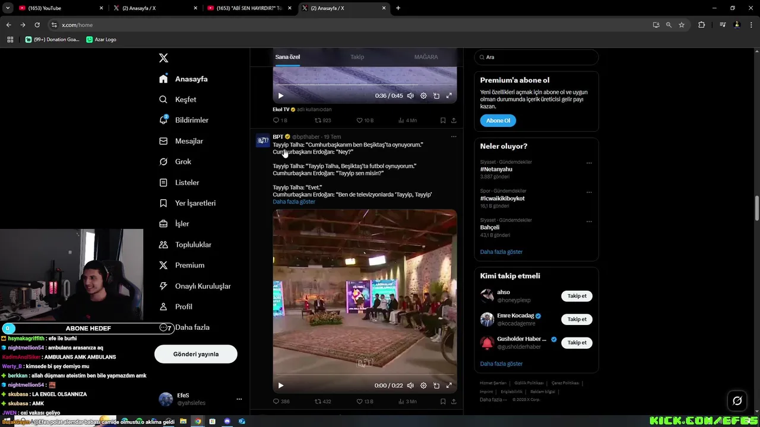Open Anasayfa from the sidebar
Viewport: 760px width, 427px height.
183,79
